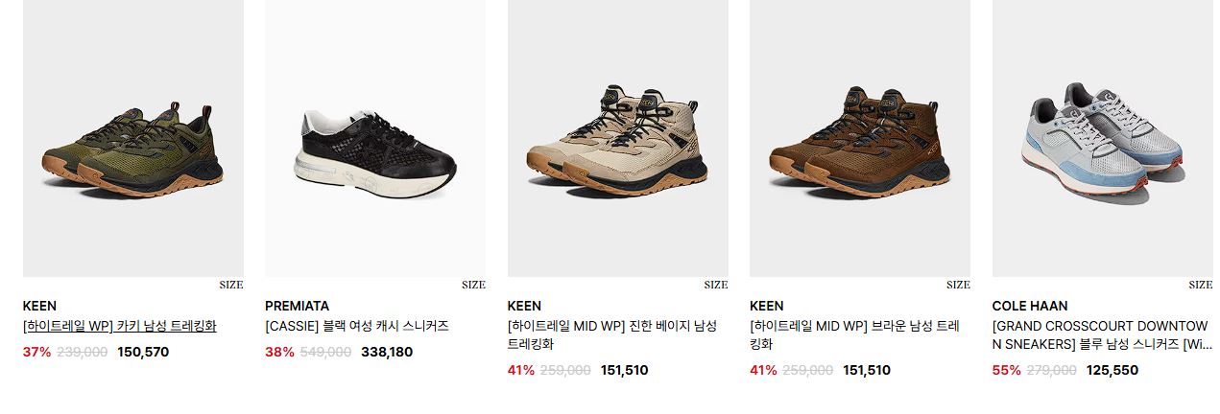This screenshot has width=1220, height=414.
Task: Open the [하이트레일 MID WP] 브라운 product link
Action: tap(854, 334)
